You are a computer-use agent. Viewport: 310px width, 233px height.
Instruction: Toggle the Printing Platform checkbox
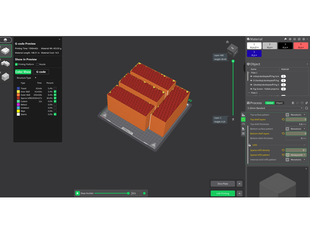click(16, 64)
